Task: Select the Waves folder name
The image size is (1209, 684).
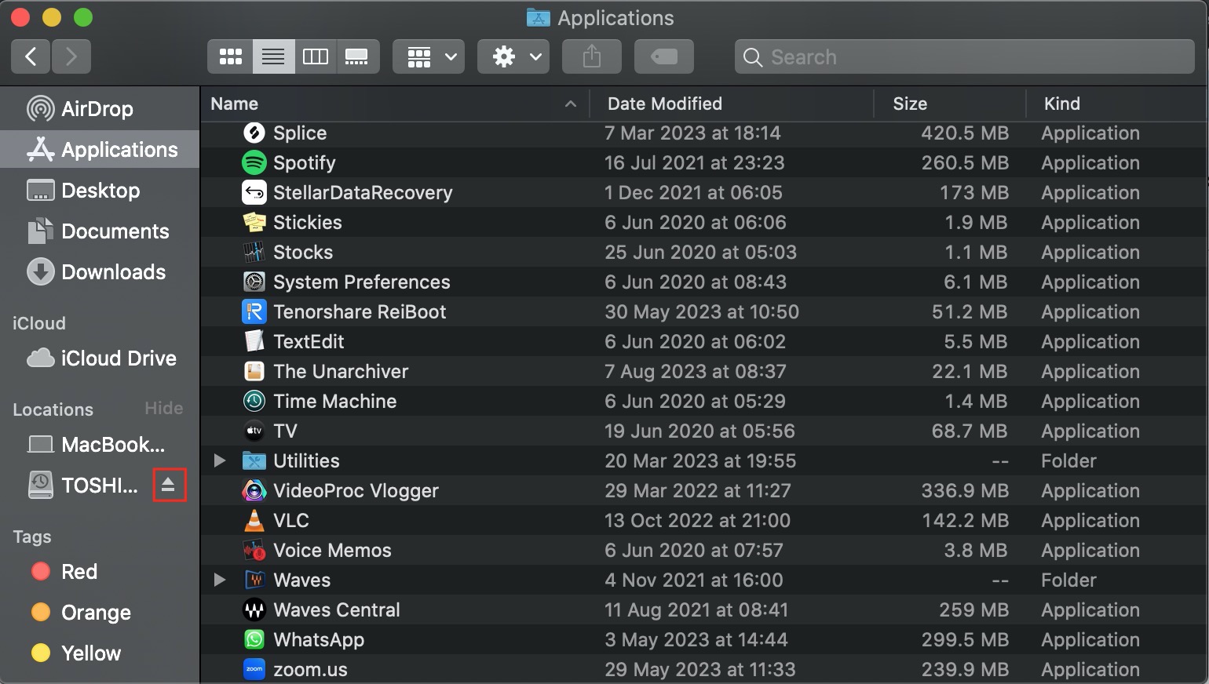Action: pyautogui.click(x=301, y=580)
